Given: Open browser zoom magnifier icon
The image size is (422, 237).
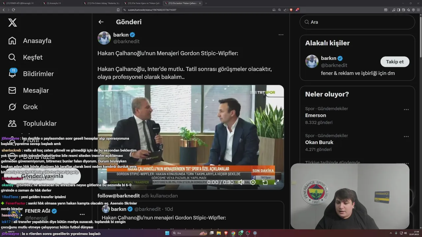Looking at the screenshot, I should pyautogui.click(x=280, y=10).
